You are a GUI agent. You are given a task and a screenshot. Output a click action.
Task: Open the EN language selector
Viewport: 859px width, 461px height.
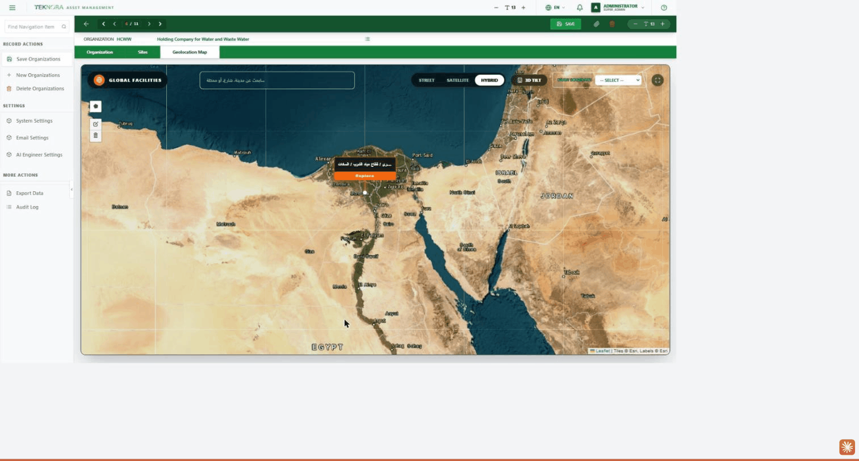tap(555, 7)
